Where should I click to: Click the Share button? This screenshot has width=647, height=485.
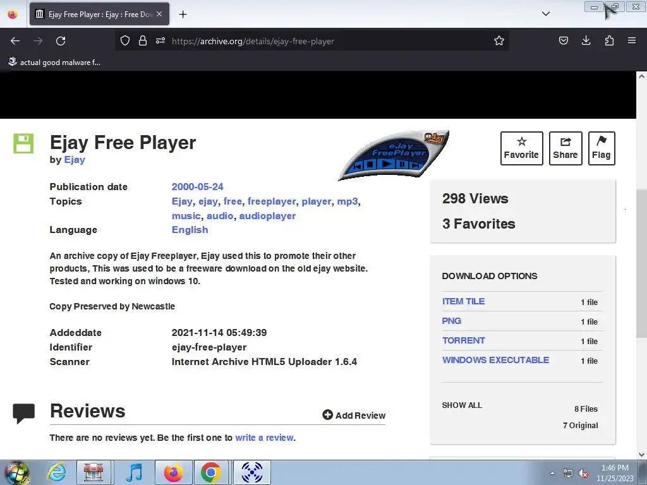click(x=565, y=148)
